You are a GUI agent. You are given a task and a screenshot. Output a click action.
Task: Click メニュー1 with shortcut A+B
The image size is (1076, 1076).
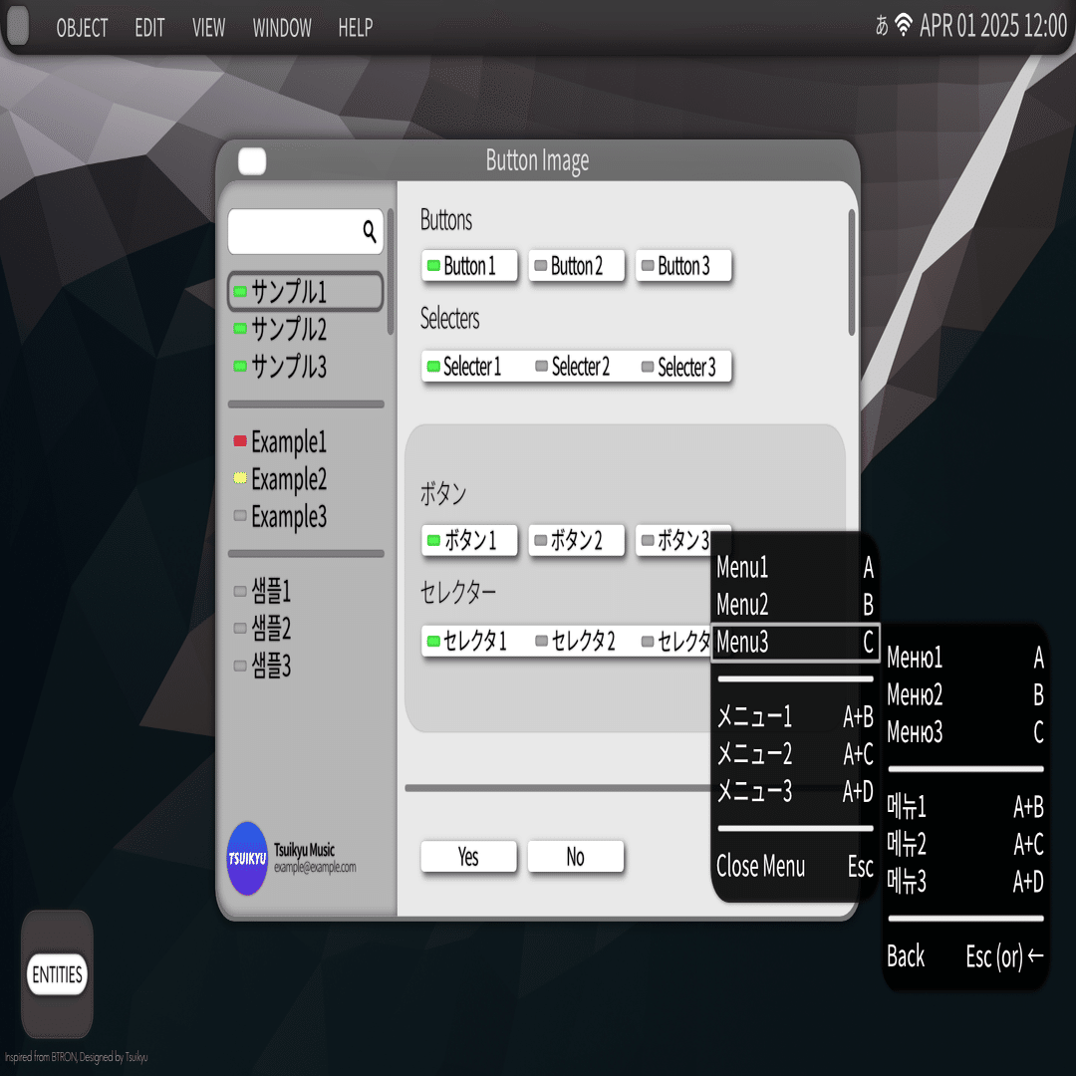pyautogui.click(x=795, y=716)
